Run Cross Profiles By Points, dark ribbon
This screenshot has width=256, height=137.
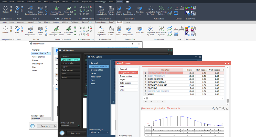pyautogui.click(x=162, y=10)
